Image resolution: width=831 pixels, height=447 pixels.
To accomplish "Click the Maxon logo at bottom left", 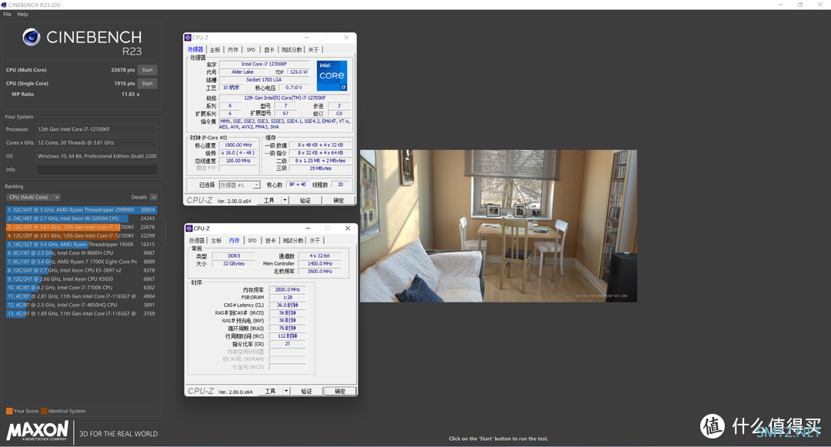I will (38, 431).
